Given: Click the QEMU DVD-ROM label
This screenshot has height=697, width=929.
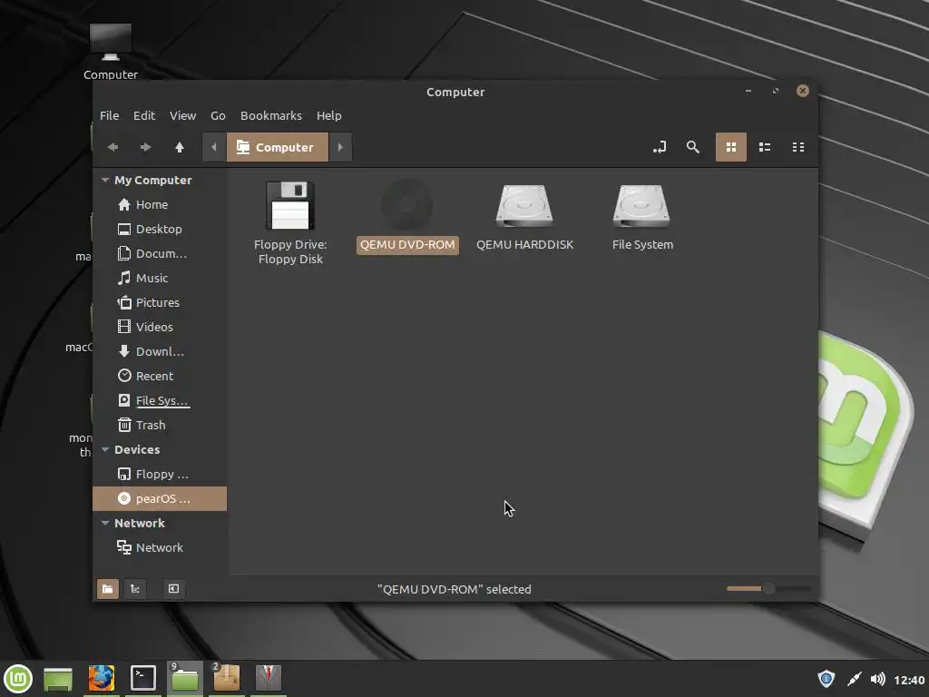Looking at the screenshot, I should (407, 245).
